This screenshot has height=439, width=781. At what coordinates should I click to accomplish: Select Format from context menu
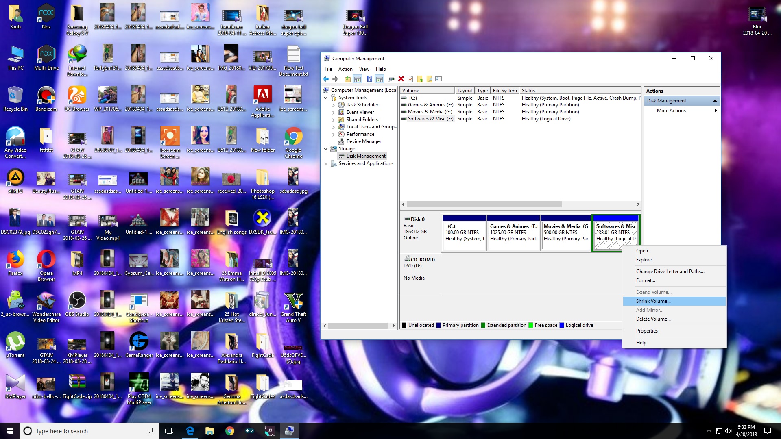point(674,280)
